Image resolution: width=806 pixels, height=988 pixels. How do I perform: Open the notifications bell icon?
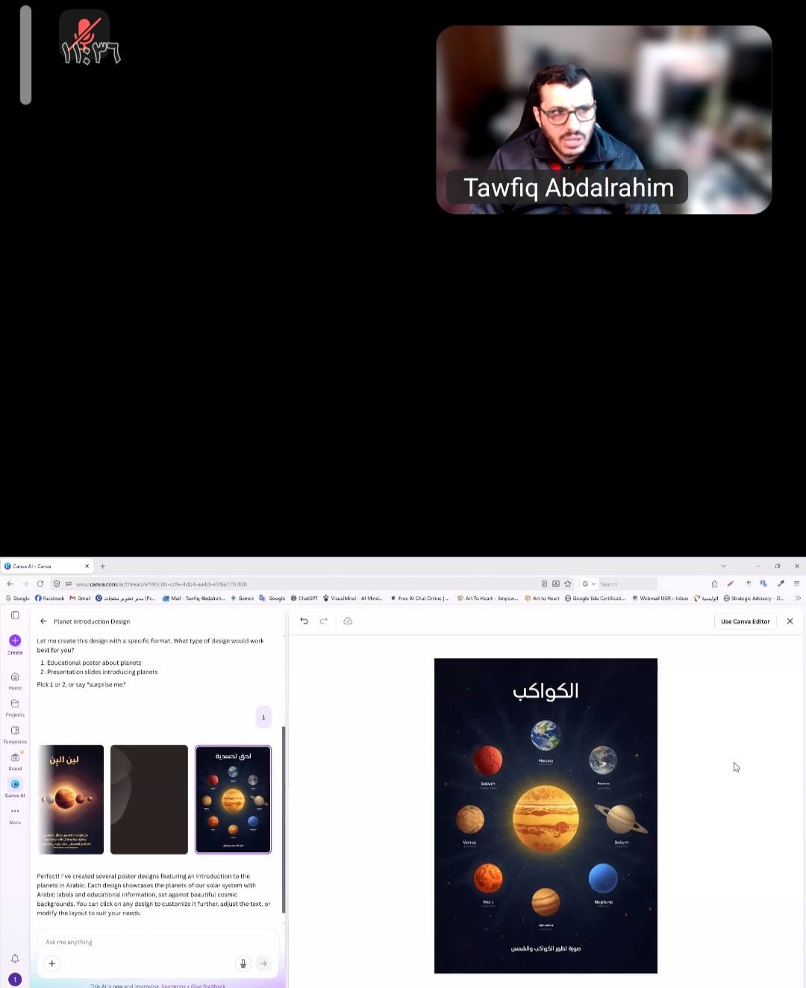(x=15, y=958)
